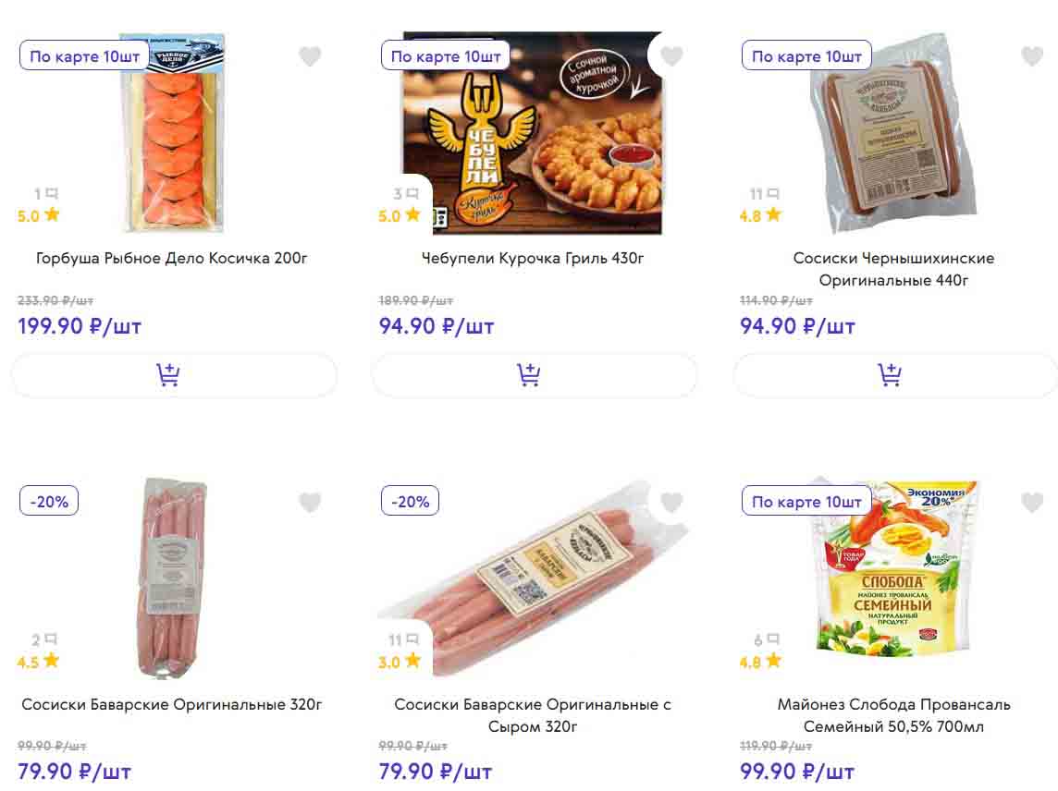Viewport: 1058px width, 791px height.
Task: Toggle heart on Чебупели Курочка Гриль
Action: point(671,56)
